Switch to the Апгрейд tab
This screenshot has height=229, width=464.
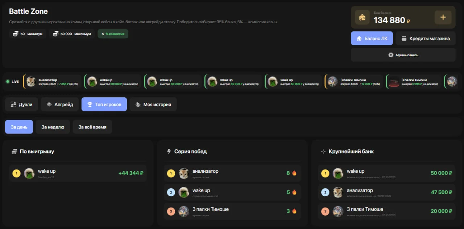point(60,104)
